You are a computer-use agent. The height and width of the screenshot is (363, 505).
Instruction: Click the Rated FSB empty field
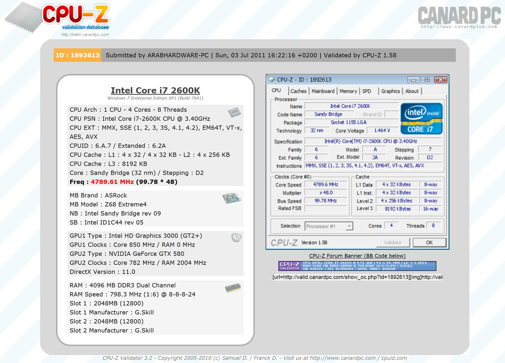click(325, 209)
